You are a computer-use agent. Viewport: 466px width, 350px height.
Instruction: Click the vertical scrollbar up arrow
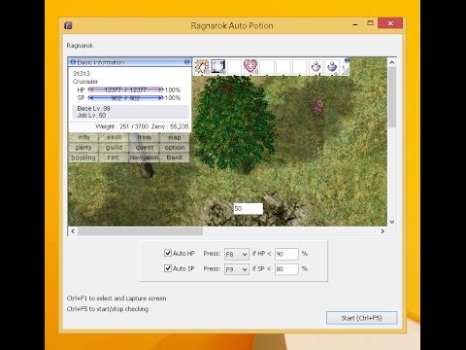point(392,62)
